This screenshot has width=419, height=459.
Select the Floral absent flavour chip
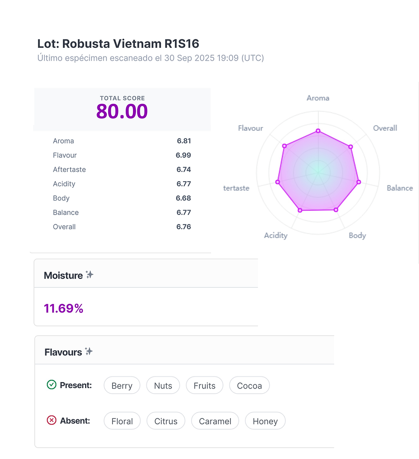click(122, 421)
